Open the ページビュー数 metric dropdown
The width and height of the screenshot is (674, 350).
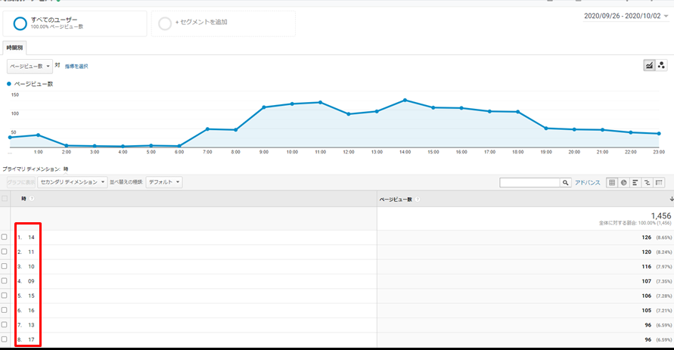[30, 66]
